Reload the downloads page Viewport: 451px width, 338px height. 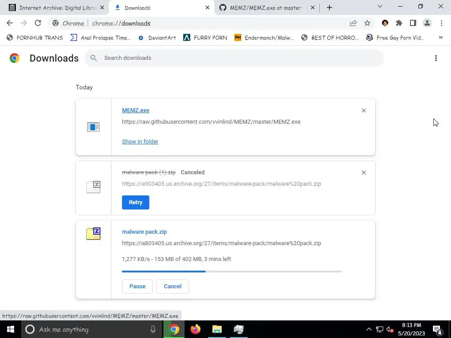(38, 23)
